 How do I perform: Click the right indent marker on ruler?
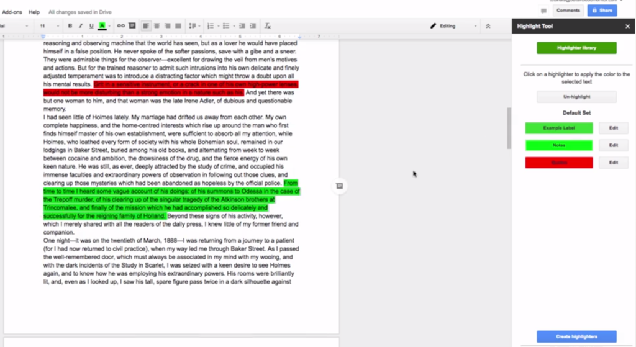(299, 37)
